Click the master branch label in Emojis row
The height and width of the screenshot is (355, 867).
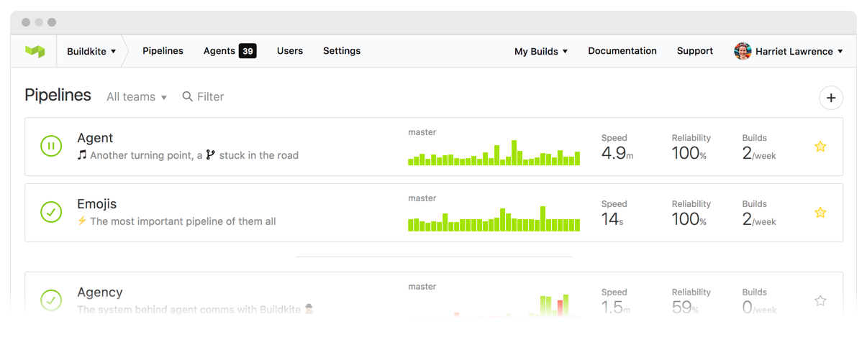click(422, 198)
